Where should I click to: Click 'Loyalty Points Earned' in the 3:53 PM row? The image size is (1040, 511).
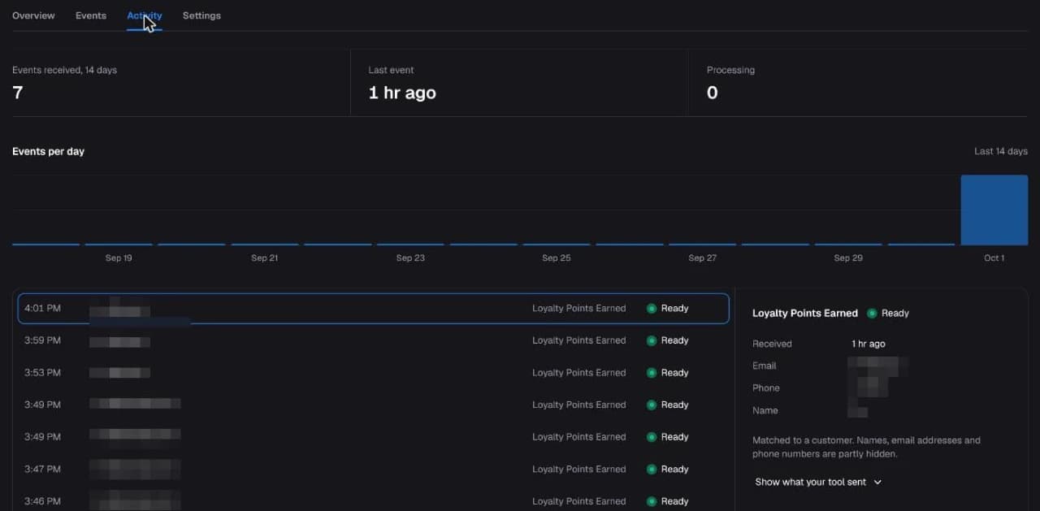coord(578,373)
